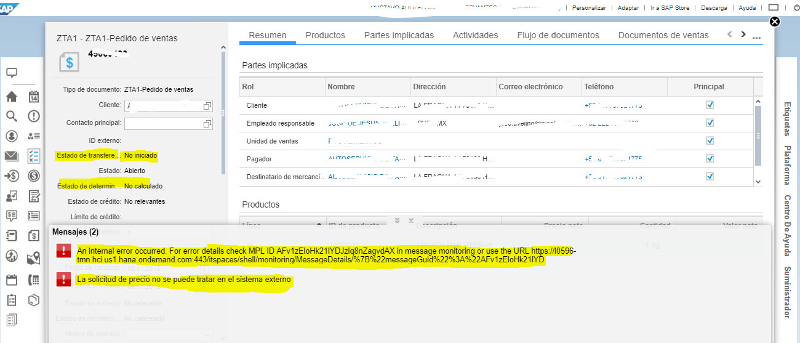
Task: Toggle Principal checkbox for Empleado responsable row
Action: (710, 123)
